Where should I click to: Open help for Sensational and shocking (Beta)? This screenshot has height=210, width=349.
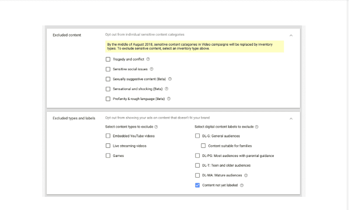click(x=167, y=89)
